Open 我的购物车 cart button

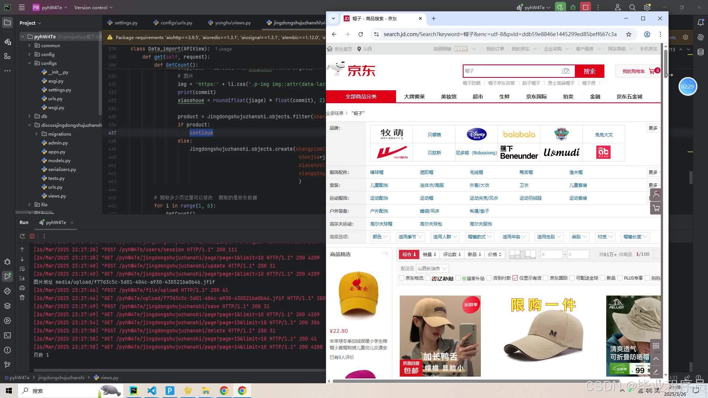[x=638, y=71]
